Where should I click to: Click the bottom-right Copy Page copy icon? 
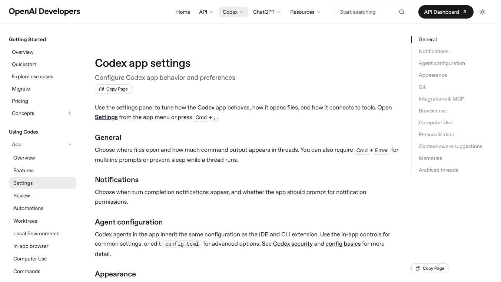418,268
